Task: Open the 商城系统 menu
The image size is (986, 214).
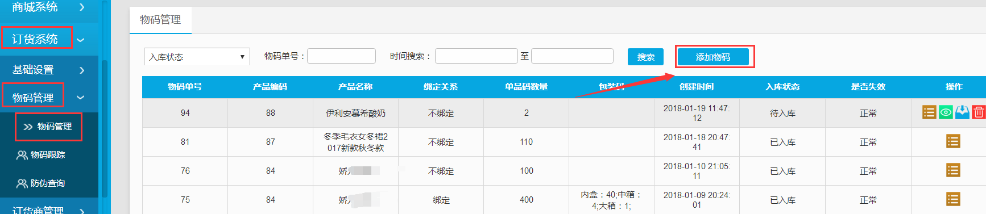Action: coord(35,7)
